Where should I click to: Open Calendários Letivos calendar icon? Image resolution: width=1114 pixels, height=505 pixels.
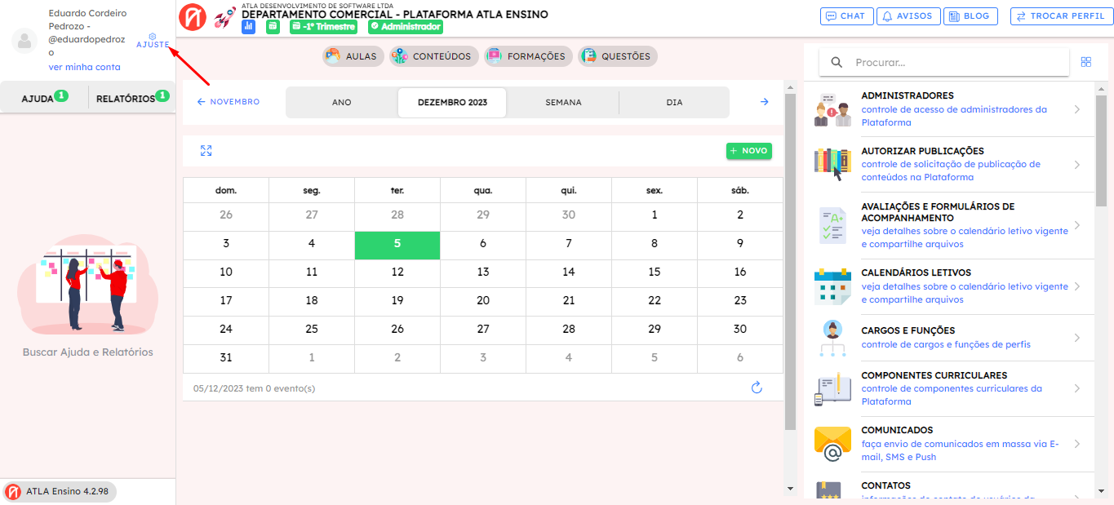(832, 286)
